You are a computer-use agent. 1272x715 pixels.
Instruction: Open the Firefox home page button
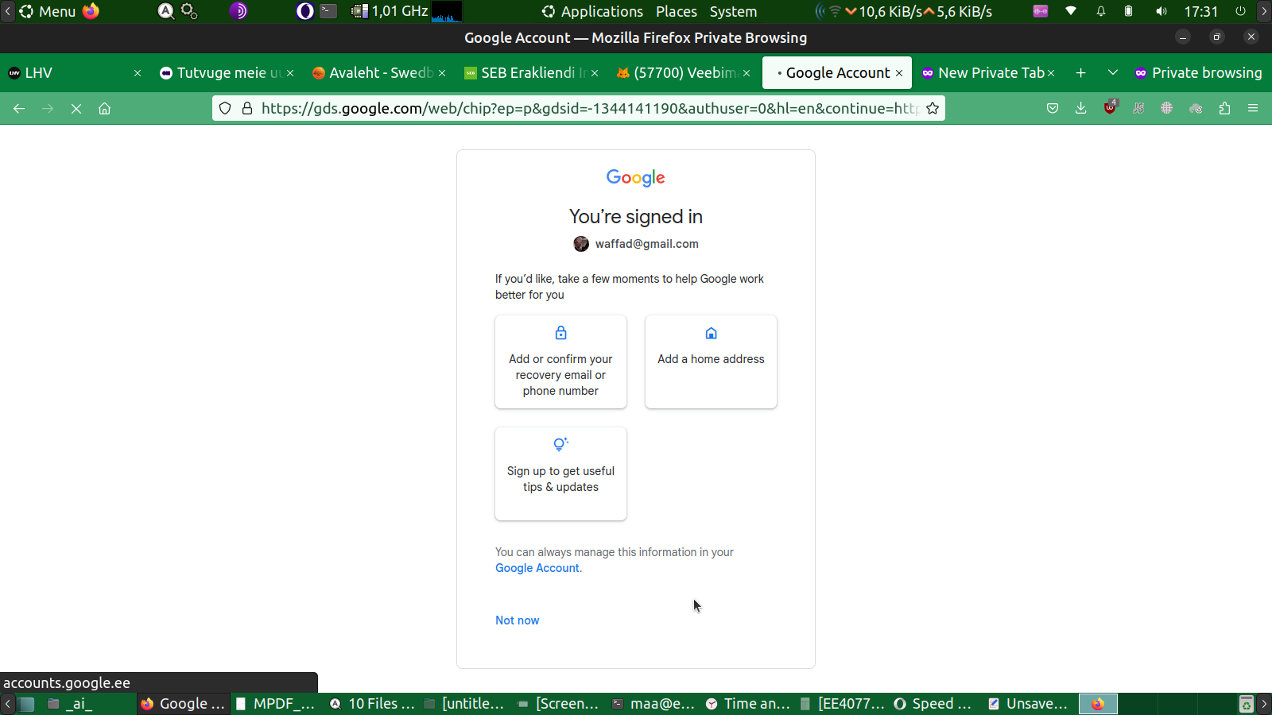coord(104,108)
